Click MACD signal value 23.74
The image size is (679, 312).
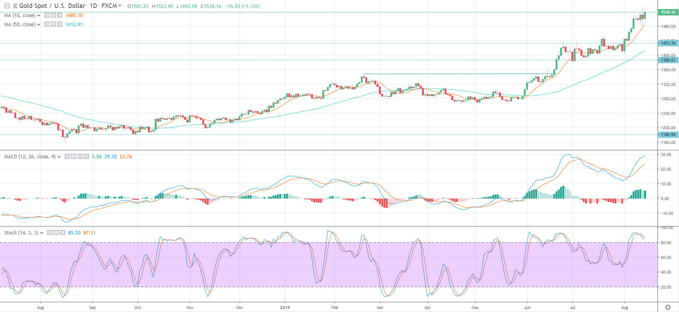[126, 157]
